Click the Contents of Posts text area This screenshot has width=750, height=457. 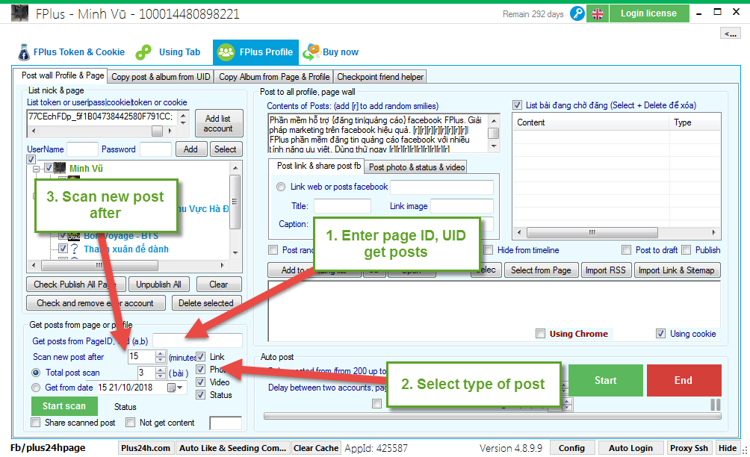378,134
